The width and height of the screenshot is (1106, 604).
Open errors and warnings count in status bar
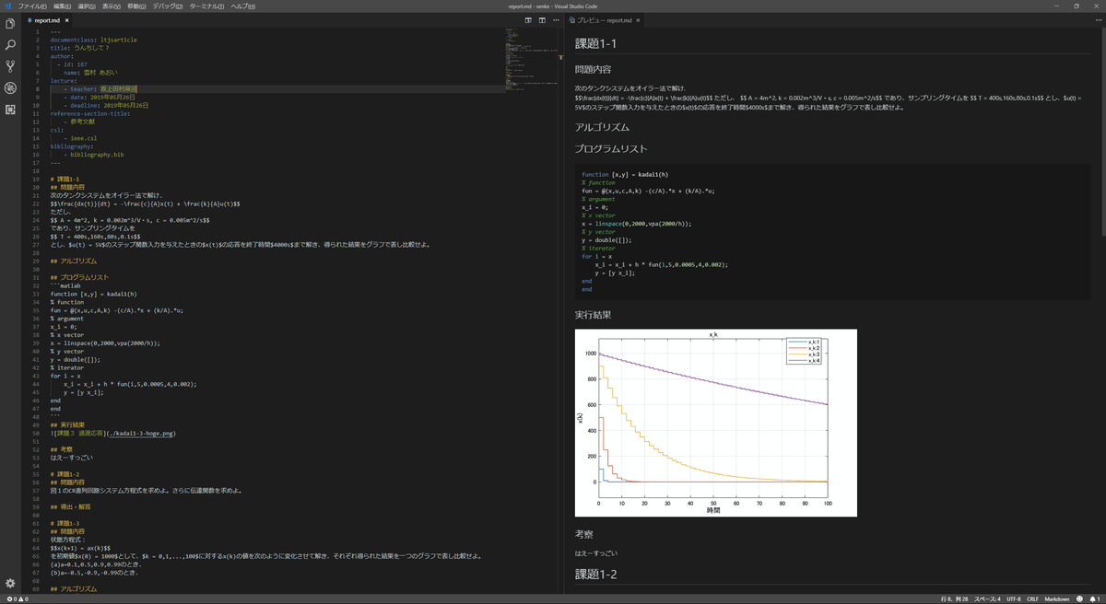[17, 598]
